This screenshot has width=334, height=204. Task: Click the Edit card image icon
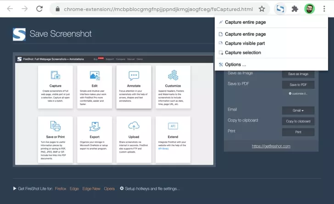pos(95,75)
